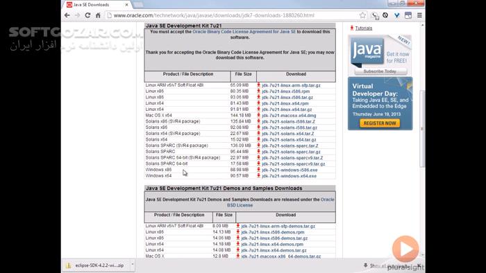Reload the page with the refresh icon

tap(87, 15)
